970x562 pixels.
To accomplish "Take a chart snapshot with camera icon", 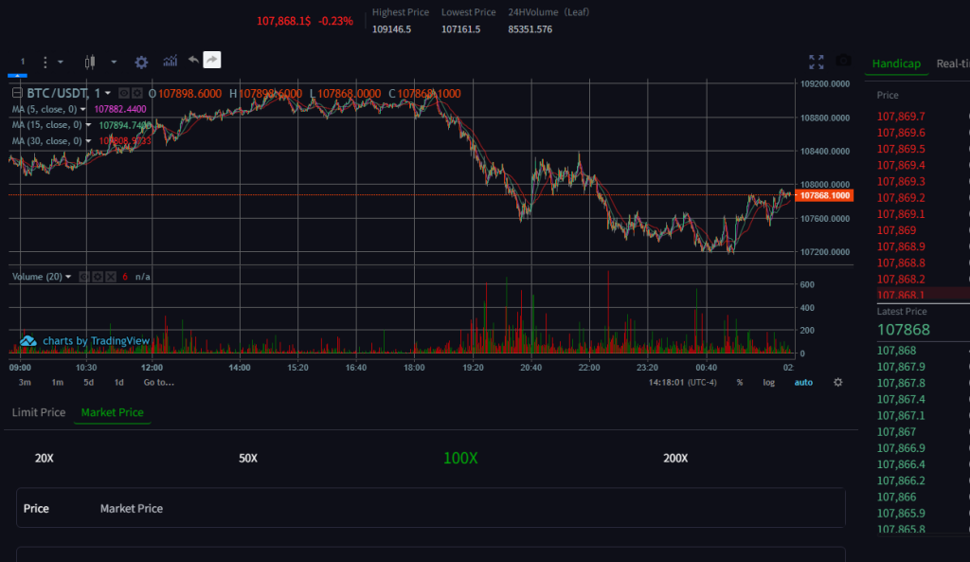I will click(844, 62).
